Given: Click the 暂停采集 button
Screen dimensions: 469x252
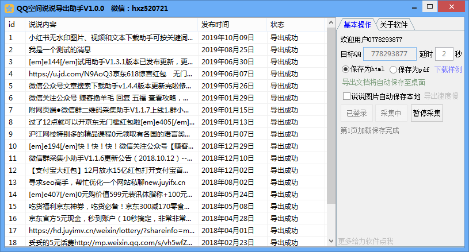Looking at the screenshot, I should [426, 113].
